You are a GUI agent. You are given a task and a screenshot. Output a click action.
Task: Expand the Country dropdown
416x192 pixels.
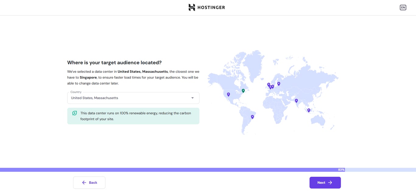click(x=133, y=98)
